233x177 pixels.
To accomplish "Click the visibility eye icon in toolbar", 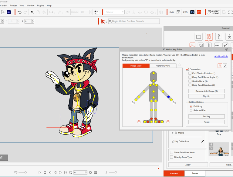I will [67, 12].
